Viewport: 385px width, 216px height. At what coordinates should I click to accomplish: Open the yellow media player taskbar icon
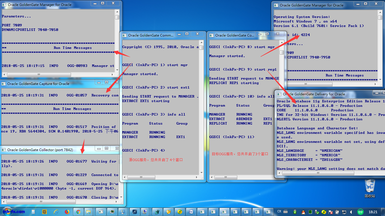44,212
